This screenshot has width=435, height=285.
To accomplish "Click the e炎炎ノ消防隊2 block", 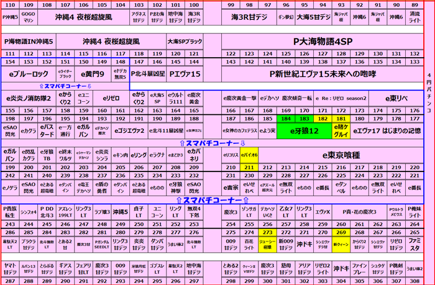I will click(x=29, y=99).
